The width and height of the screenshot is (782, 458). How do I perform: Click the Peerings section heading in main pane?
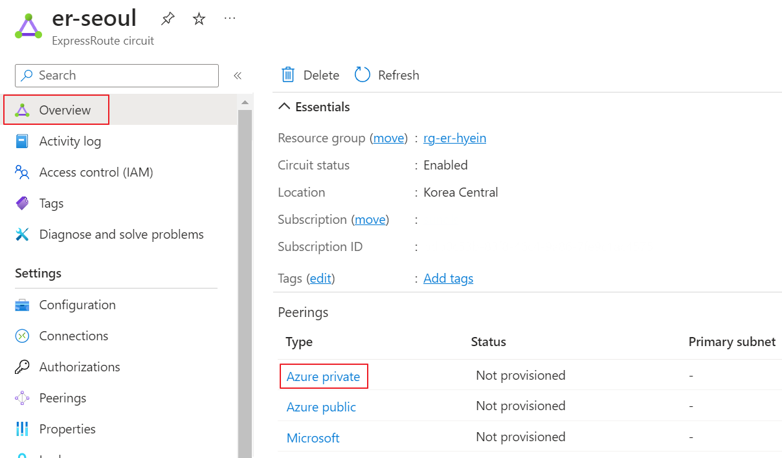(x=303, y=312)
